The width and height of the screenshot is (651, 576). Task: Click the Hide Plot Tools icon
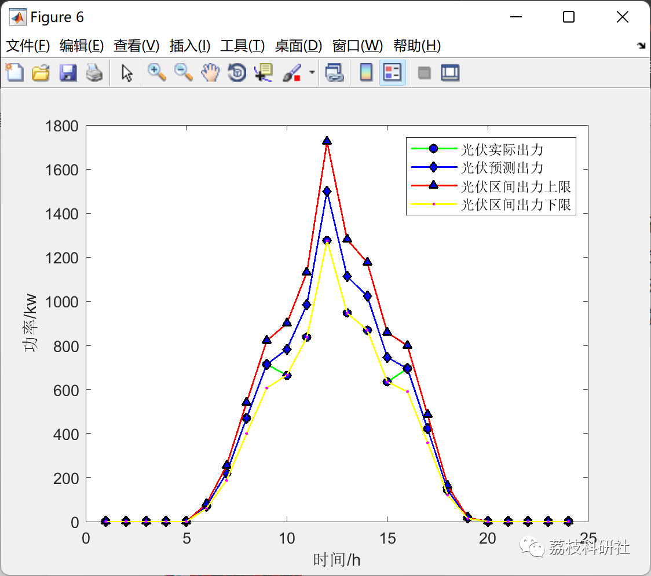tap(424, 73)
